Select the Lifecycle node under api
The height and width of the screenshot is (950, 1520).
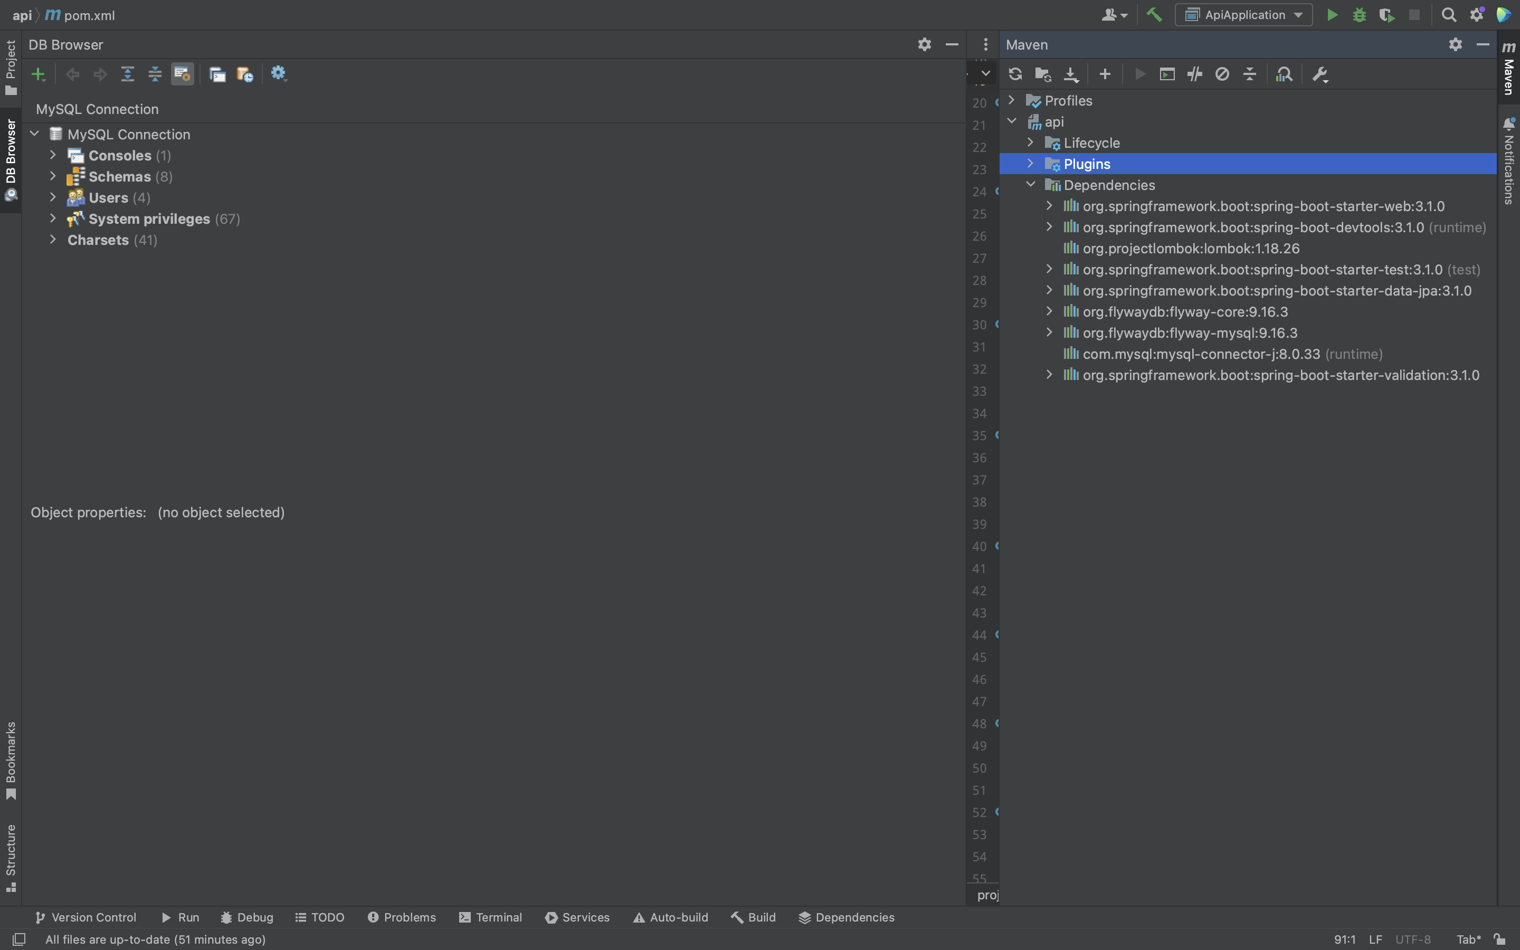[1091, 142]
